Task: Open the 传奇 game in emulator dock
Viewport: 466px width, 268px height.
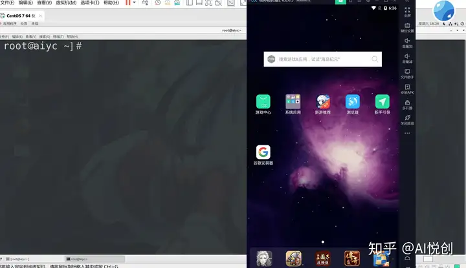Action: (x=352, y=258)
